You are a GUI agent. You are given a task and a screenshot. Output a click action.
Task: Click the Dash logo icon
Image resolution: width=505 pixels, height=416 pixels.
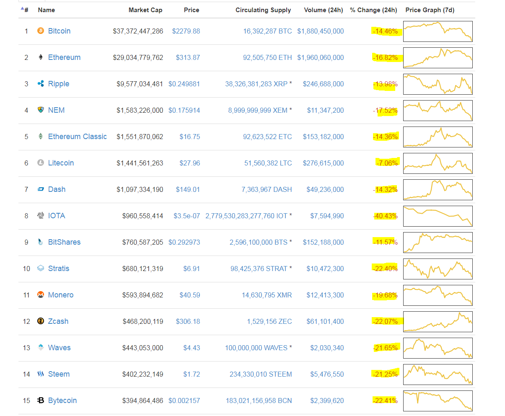[x=41, y=189]
